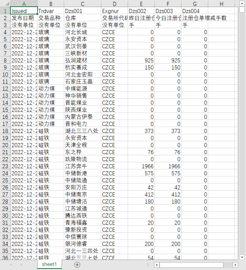246x270 pixels.
Task: Select value 373 in column E
Action: (x=141, y=131)
